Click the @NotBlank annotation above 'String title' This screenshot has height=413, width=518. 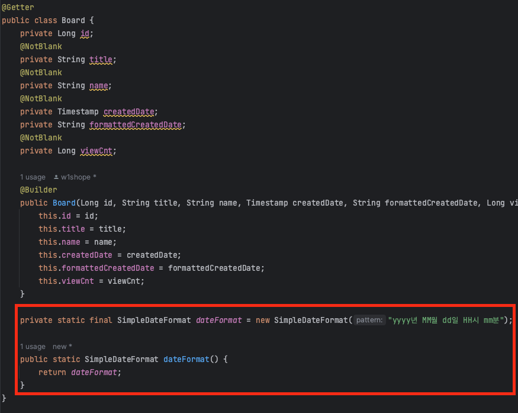[x=41, y=47]
